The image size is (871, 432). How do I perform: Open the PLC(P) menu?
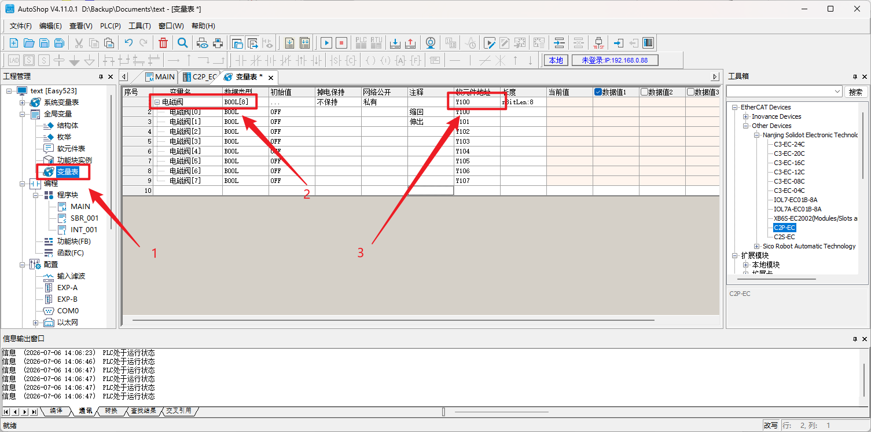pos(111,26)
